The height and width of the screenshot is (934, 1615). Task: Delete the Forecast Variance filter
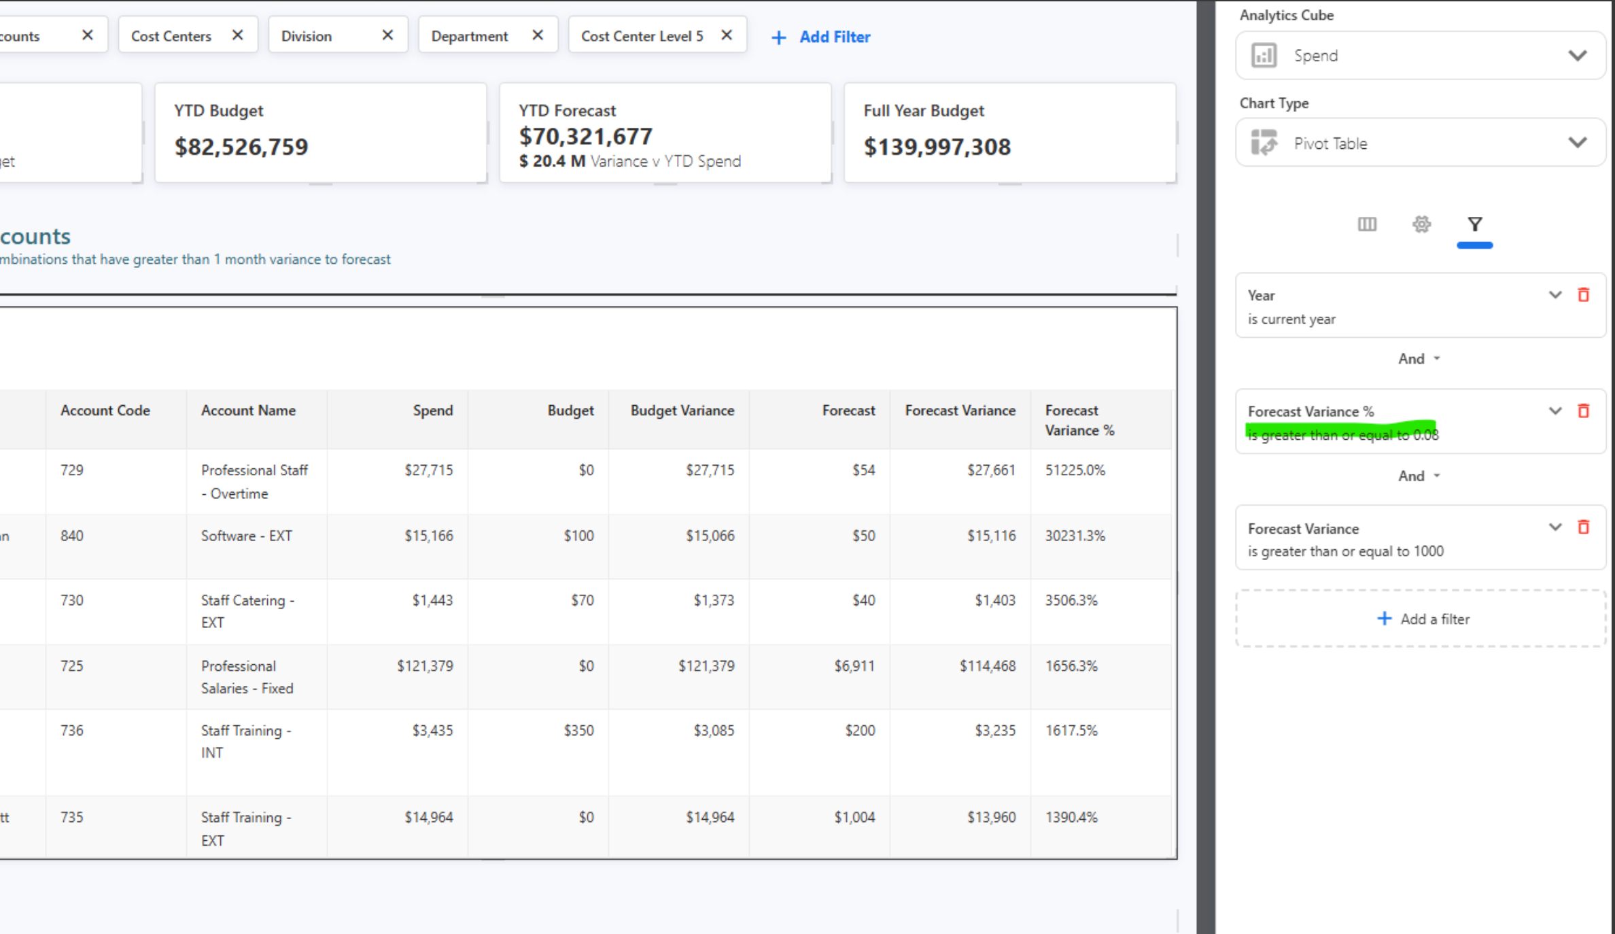(x=1584, y=527)
